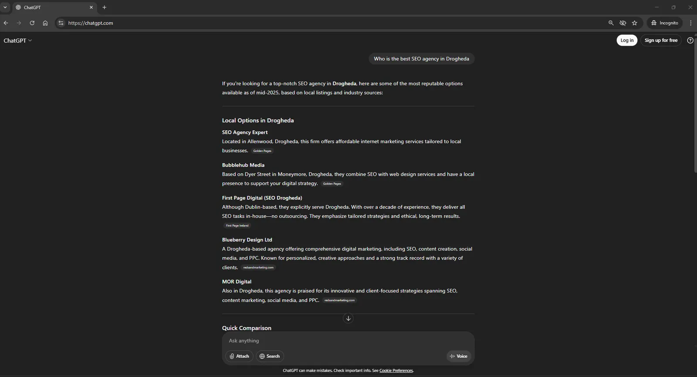Enable the Search tool in composer
The width and height of the screenshot is (697, 377).
pos(270,356)
